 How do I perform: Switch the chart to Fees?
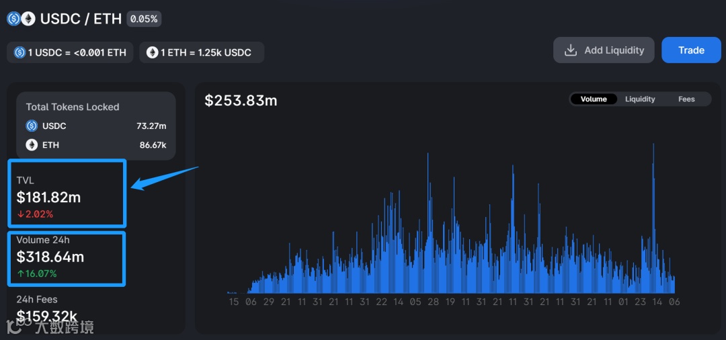[686, 99]
